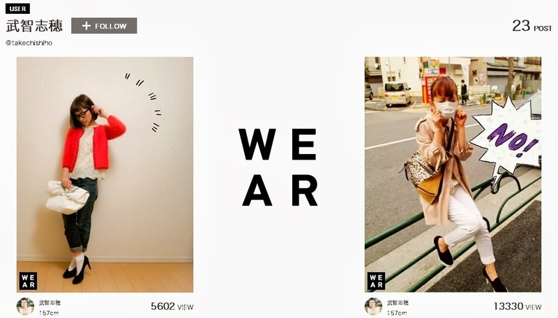
Task: Click the 13330 VIEW count
Action: coord(518,306)
